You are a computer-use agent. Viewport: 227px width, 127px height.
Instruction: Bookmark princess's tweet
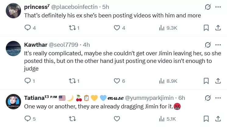(x=206, y=28)
